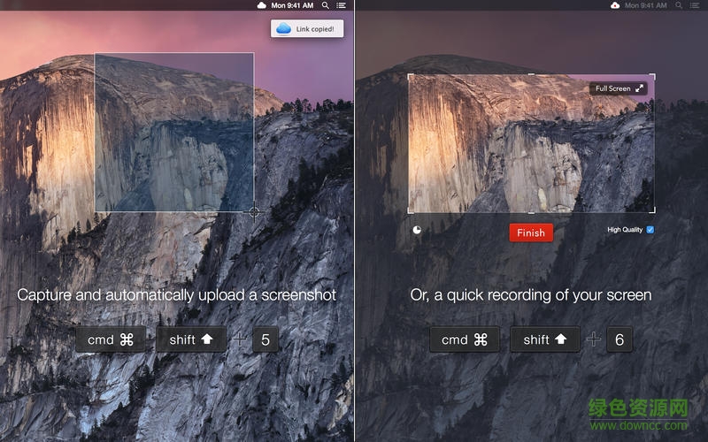
Task: Open Notification Center in the right menu bar
Action: click(696, 5)
